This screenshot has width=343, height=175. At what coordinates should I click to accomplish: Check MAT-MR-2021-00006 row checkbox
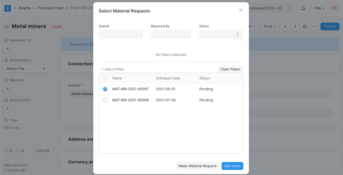pos(105,100)
